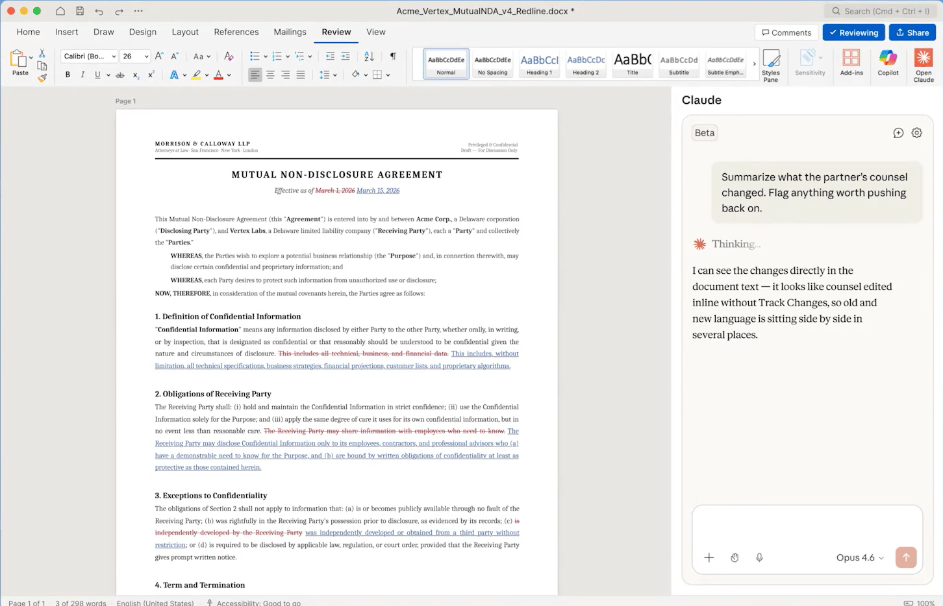Open Claude panel settings gear

tap(916, 133)
